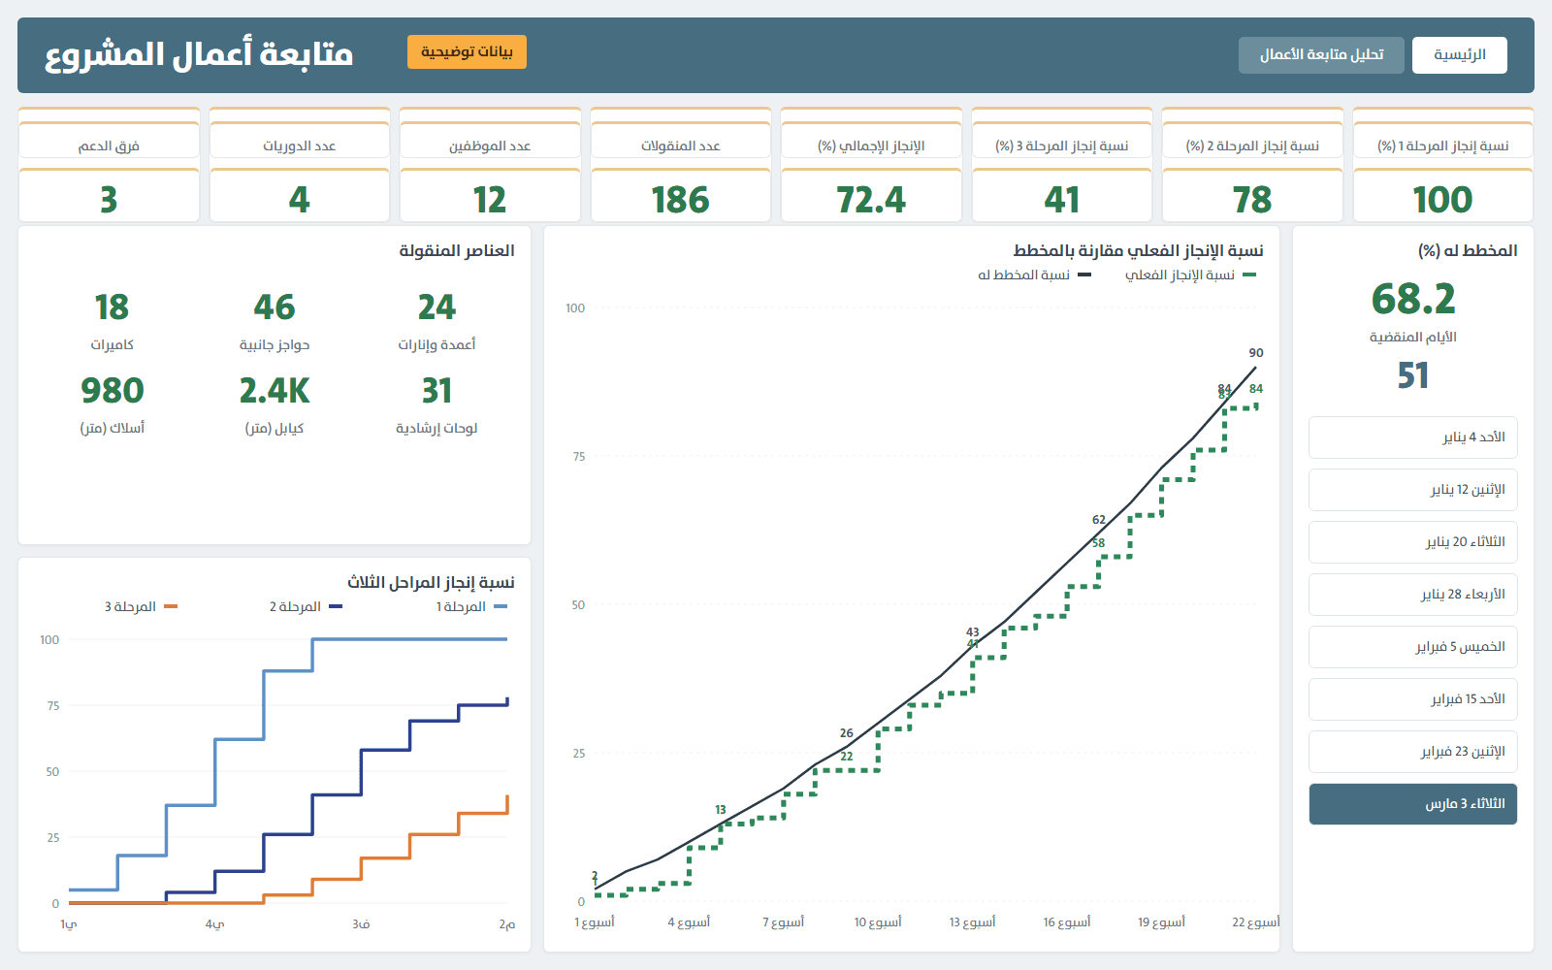
Task: Click the phase 1 value 100
Action: click(x=1442, y=200)
